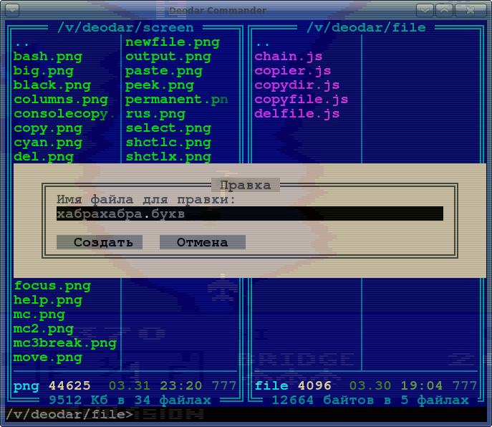Select newfile.png file
492x427 pixels.
[x=173, y=42]
